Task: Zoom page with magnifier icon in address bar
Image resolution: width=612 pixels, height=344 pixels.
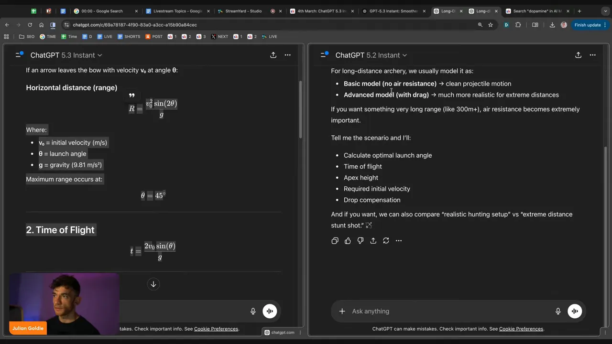Action: (x=480, y=25)
